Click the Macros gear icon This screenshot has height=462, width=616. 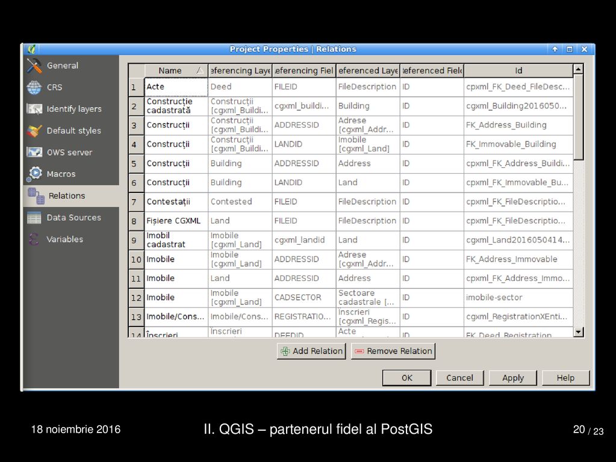tap(35, 173)
